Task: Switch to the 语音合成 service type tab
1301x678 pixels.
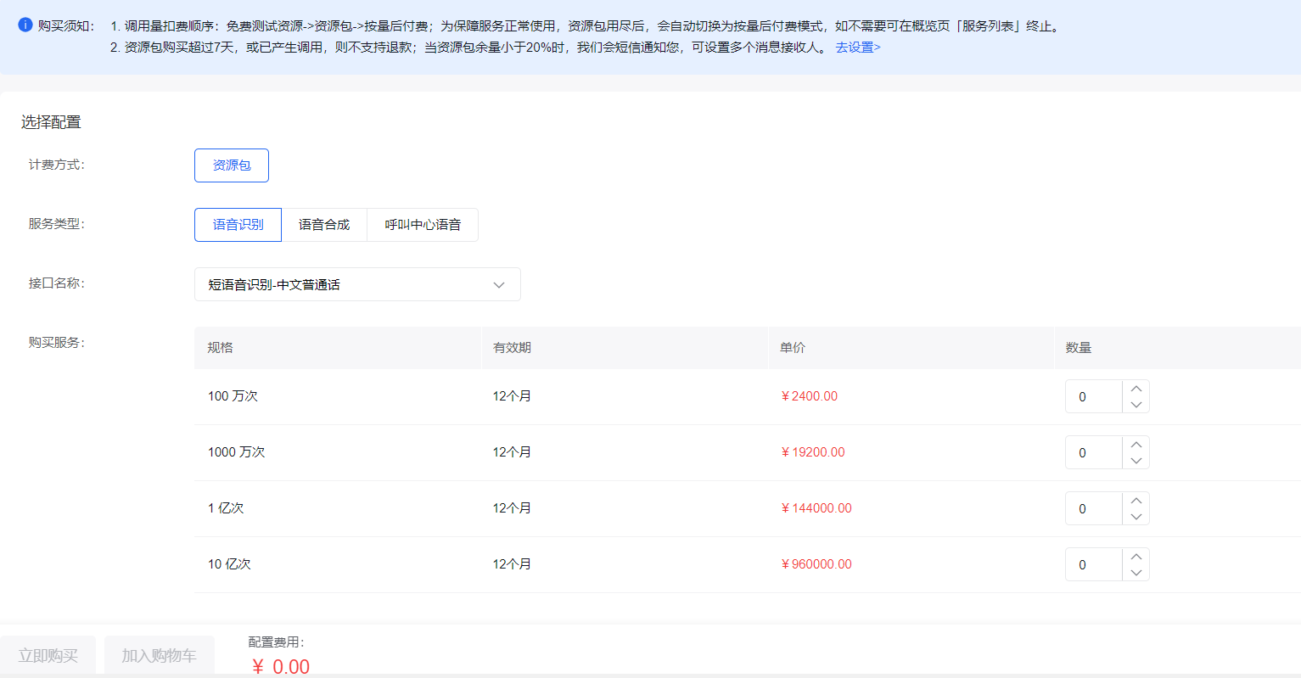Action: click(x=324, y=225)
